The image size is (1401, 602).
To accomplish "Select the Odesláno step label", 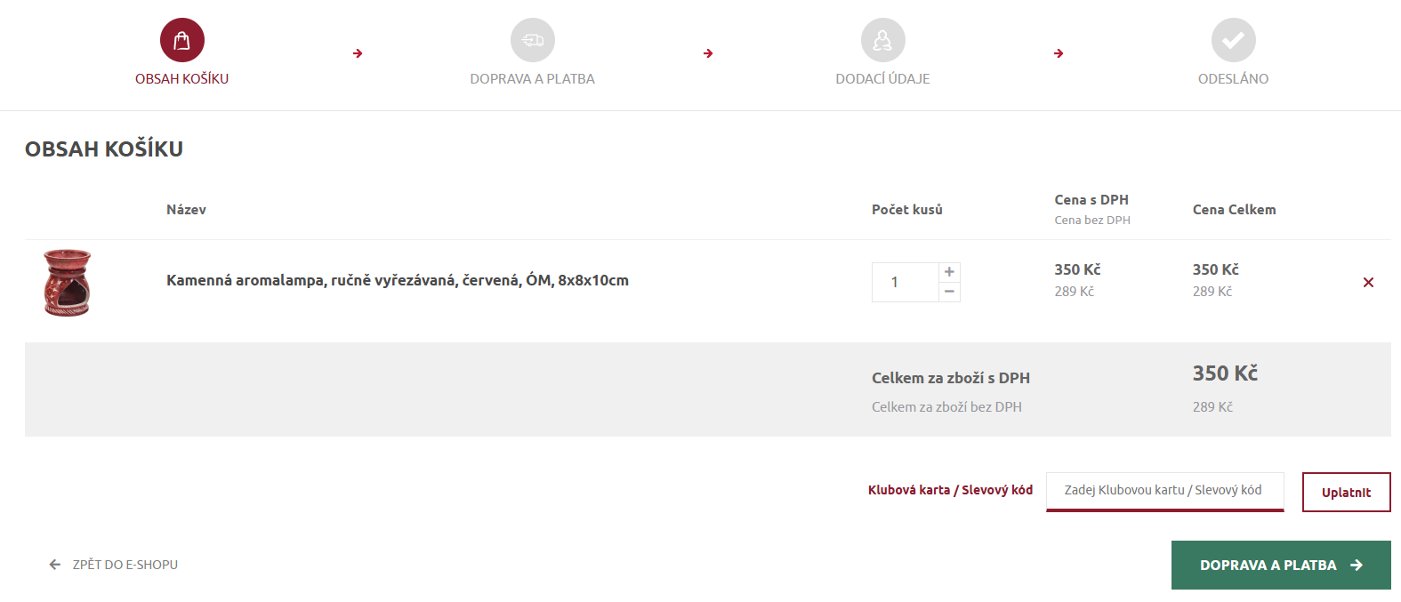I will point(1234,79).
